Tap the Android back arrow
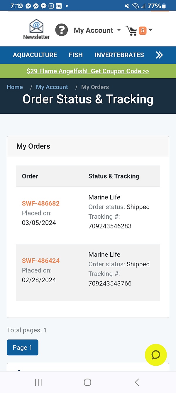 (x=137, y=382)
